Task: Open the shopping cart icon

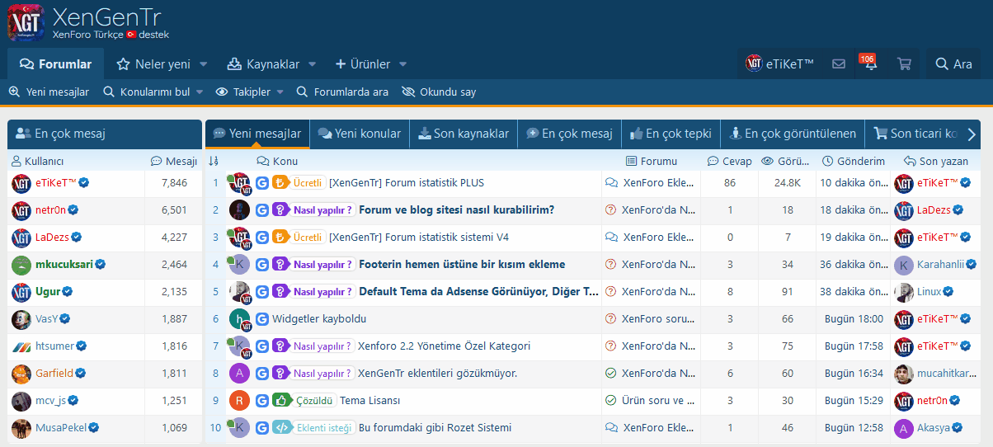Action: tap(904, 64)
